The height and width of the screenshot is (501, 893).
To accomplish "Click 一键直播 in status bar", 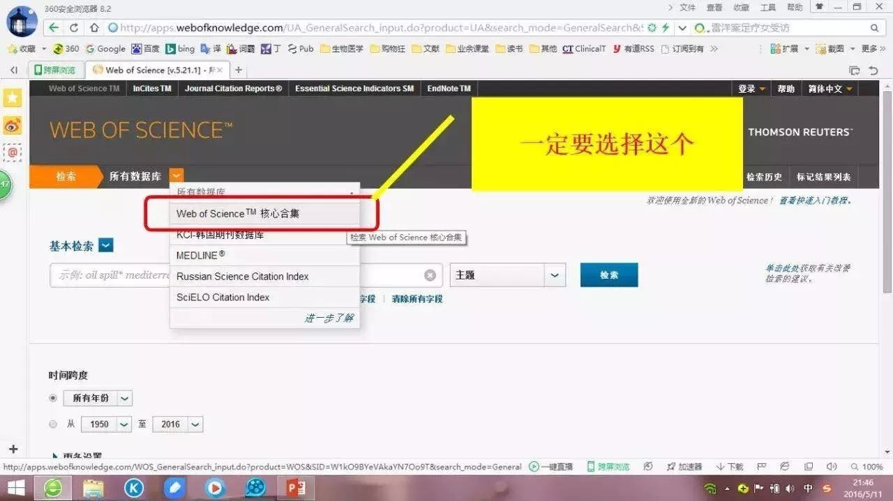I will point(551,467).
